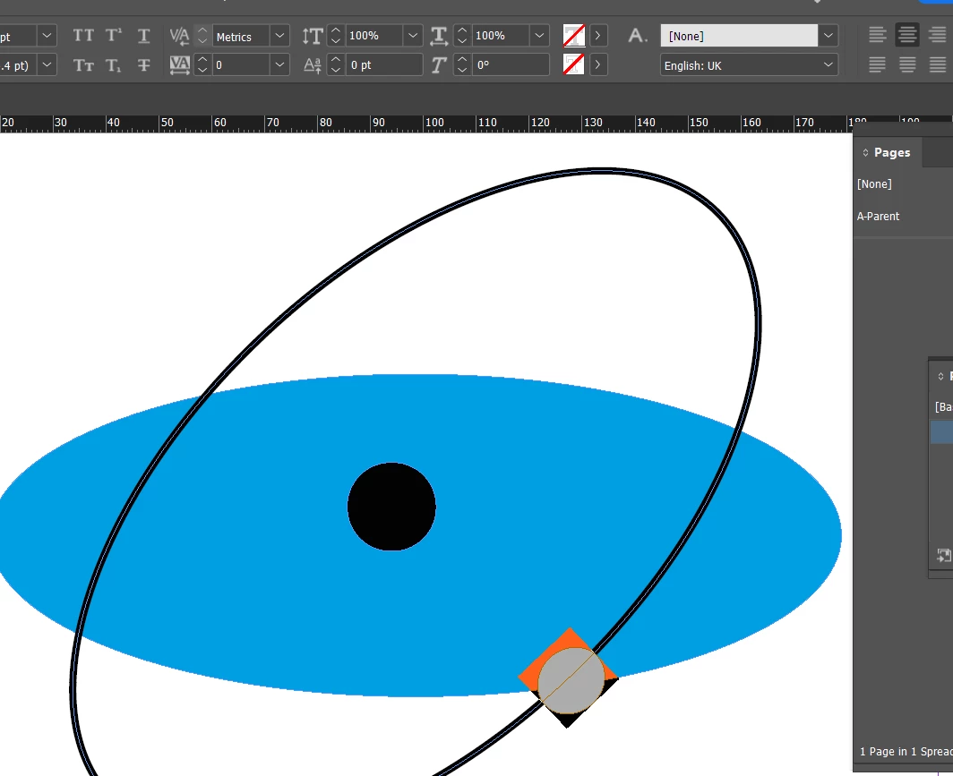Viewport: 953px width, 776px height.
Task: Open the Vertical Scale 100% dropdown
Action: 413,36
